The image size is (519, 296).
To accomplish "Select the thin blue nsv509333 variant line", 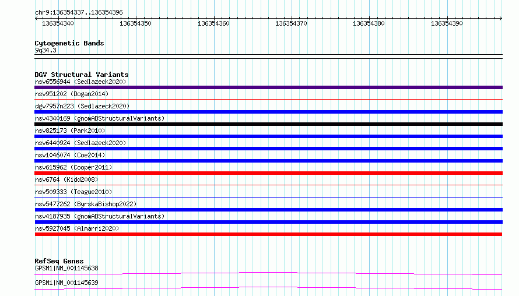I will 268,197.
